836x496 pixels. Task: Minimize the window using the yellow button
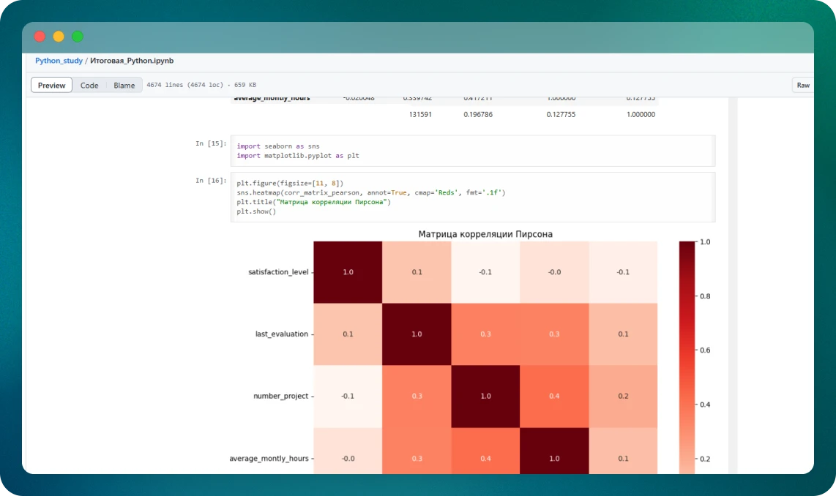click(59, 37)
